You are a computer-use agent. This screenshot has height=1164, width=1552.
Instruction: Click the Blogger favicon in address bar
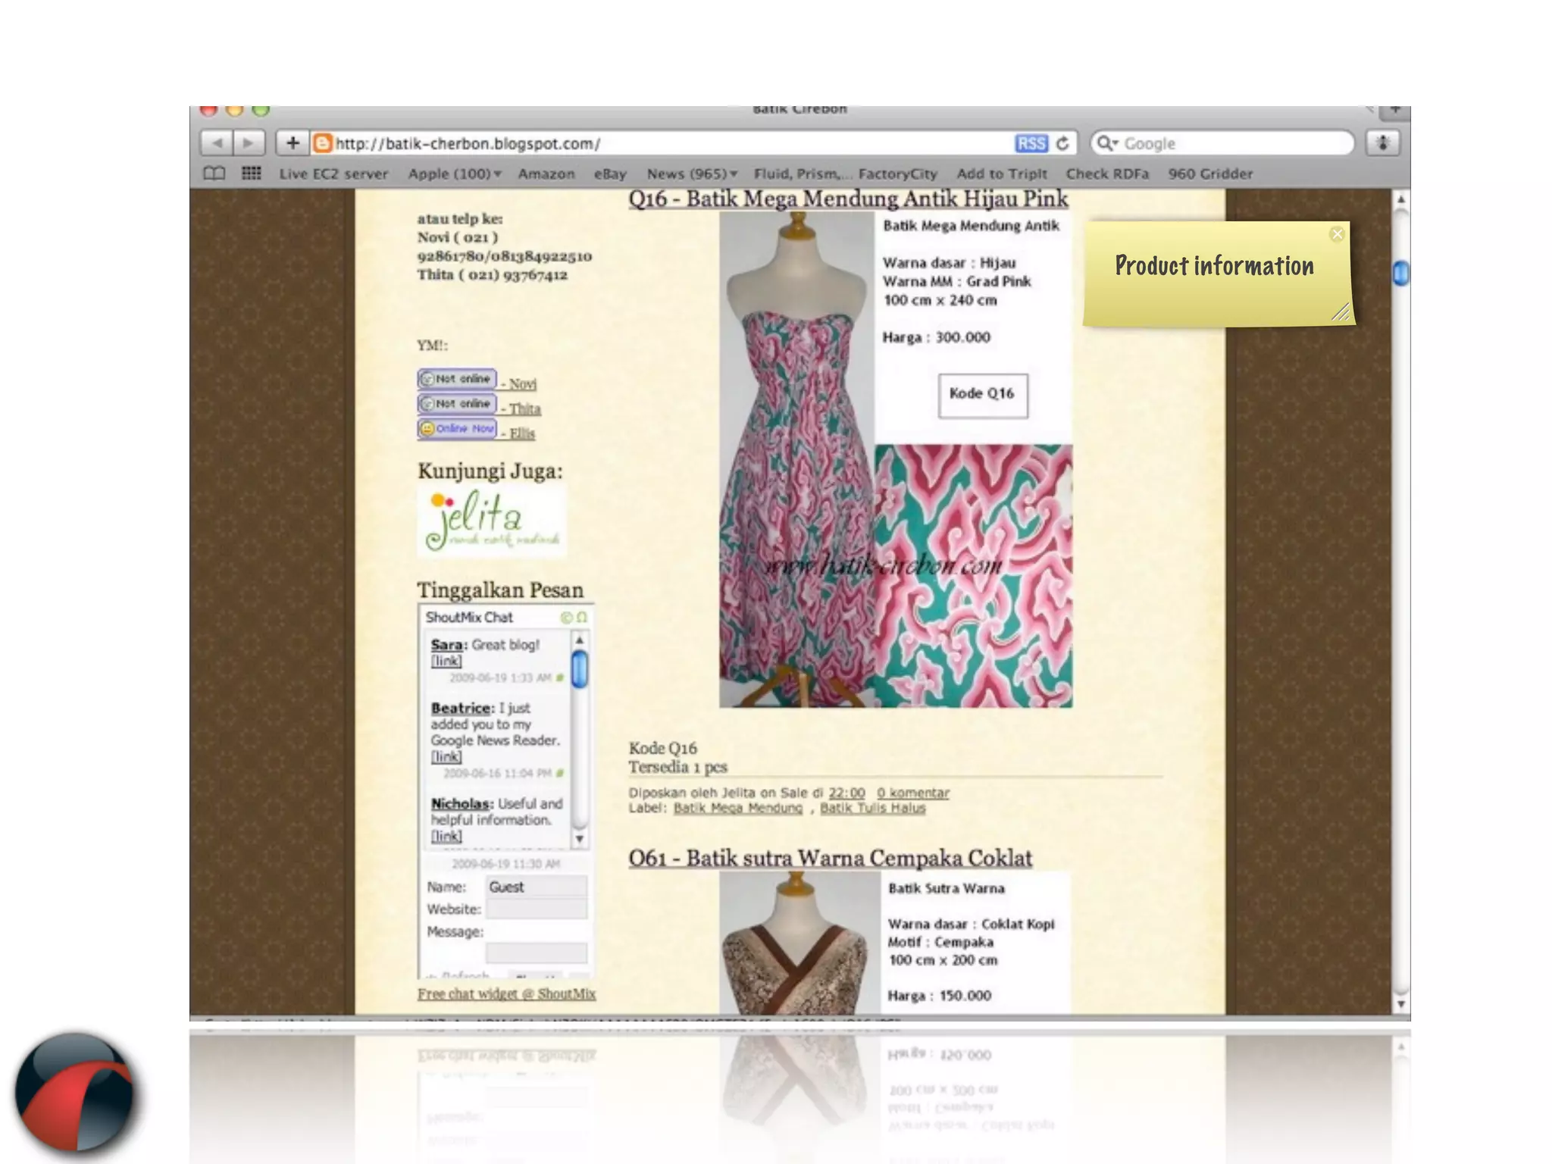[x=324, y=143]
